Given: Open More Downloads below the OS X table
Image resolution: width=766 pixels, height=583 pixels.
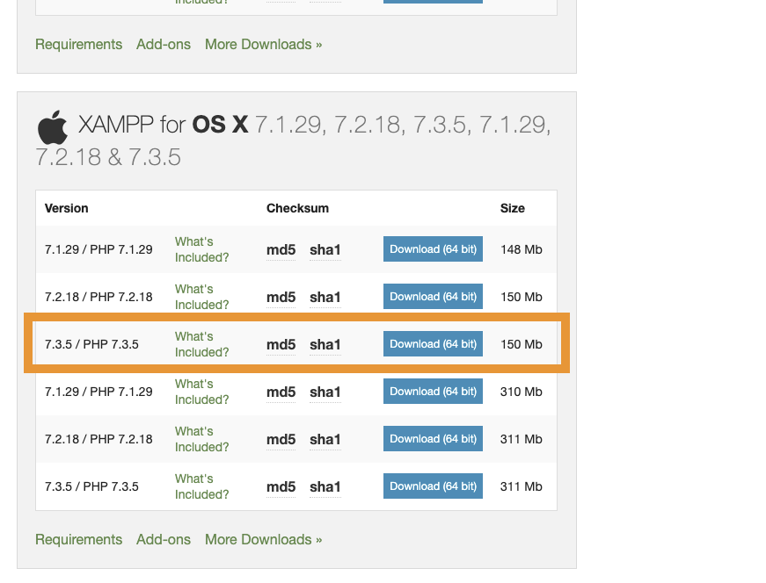Looking at the screenshot, I should pos(263,539).
